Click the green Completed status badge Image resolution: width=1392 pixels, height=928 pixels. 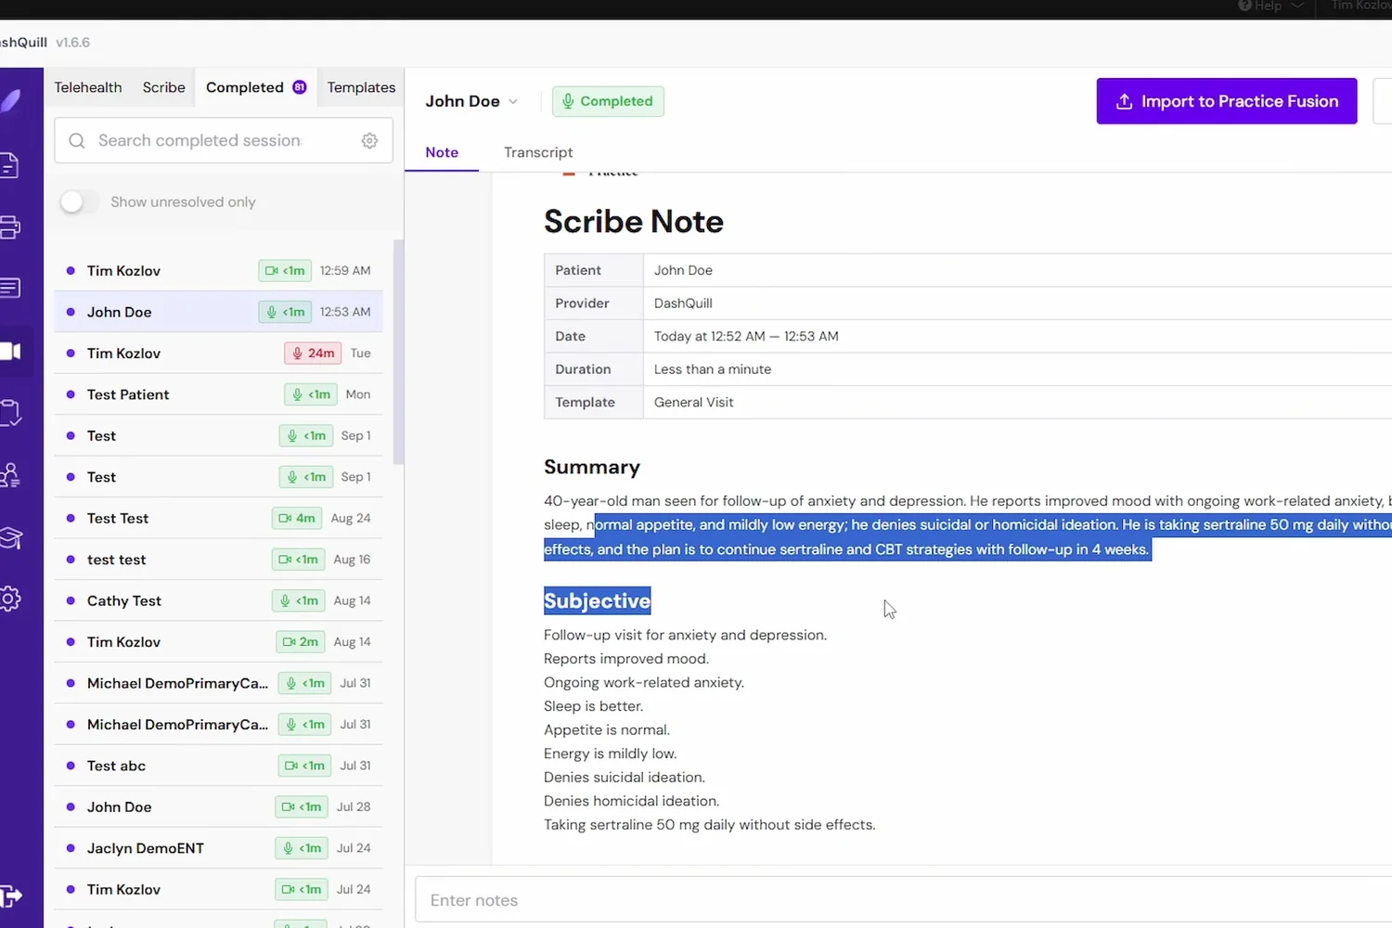tap(608, 101)
